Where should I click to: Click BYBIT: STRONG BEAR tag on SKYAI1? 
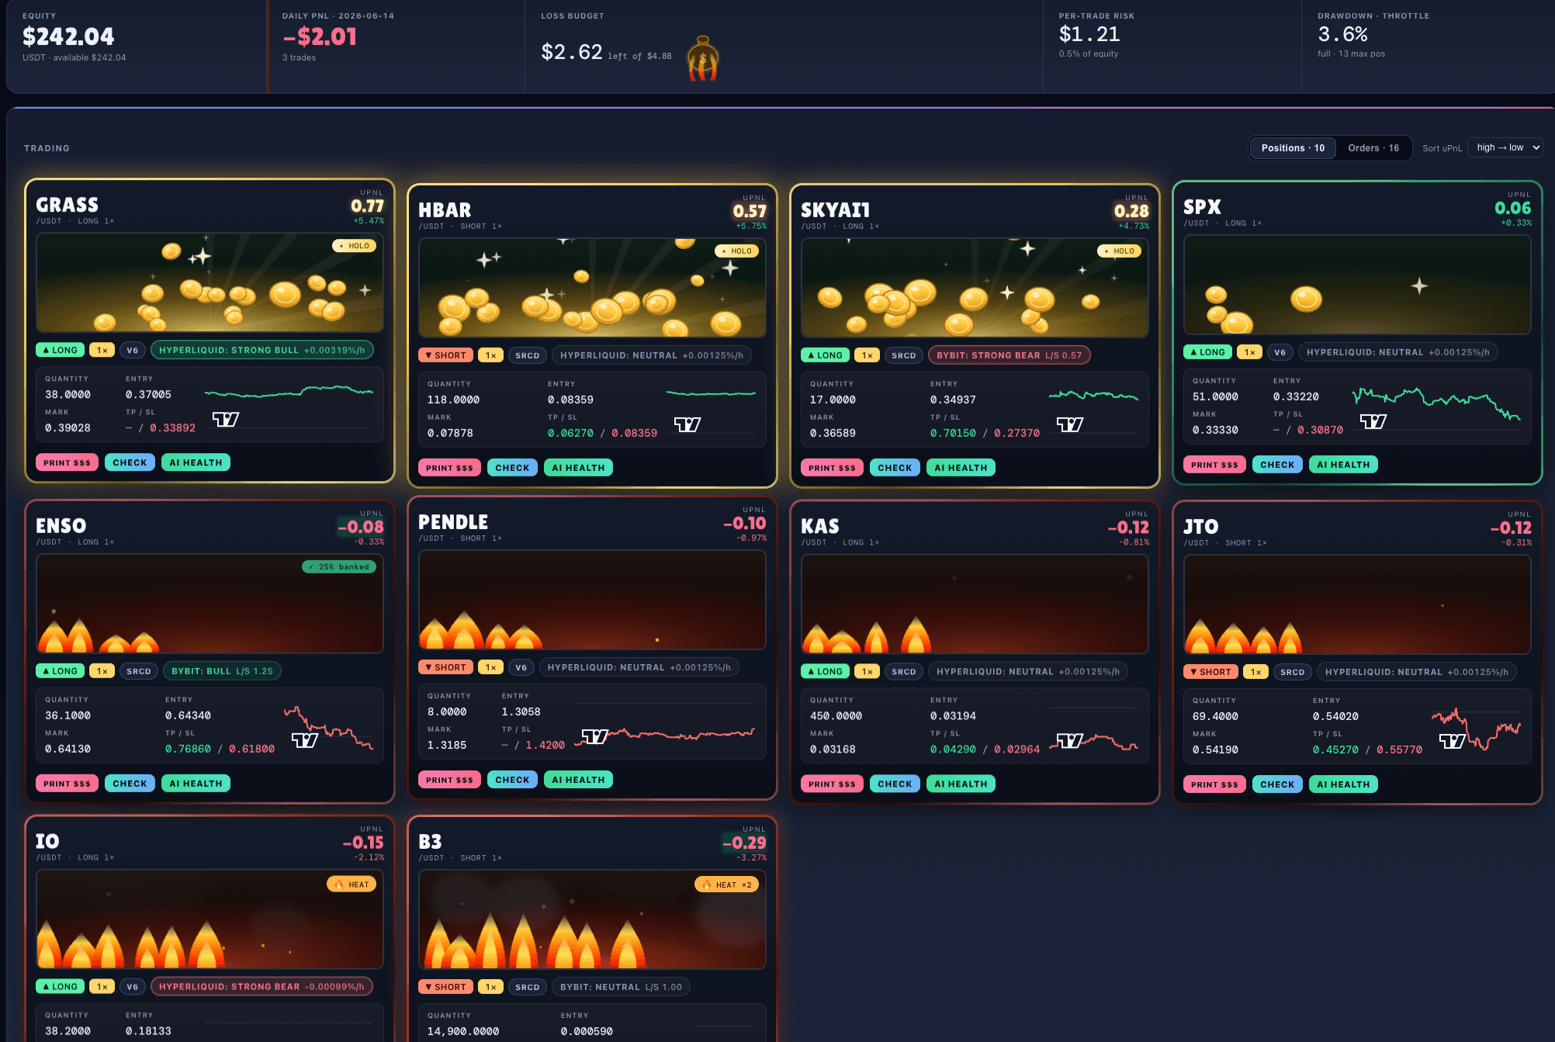[1009, 355]
